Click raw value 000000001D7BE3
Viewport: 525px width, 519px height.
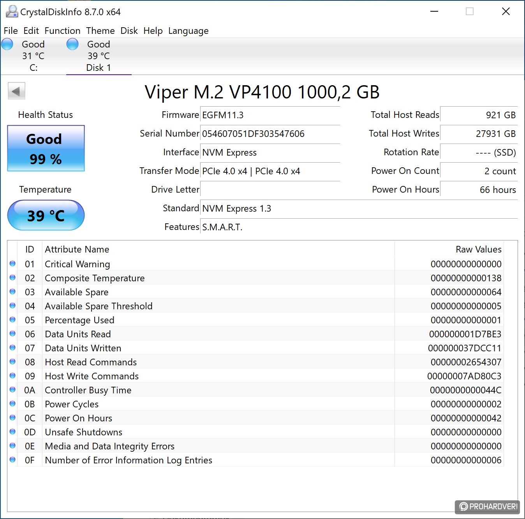coord(465,334)
